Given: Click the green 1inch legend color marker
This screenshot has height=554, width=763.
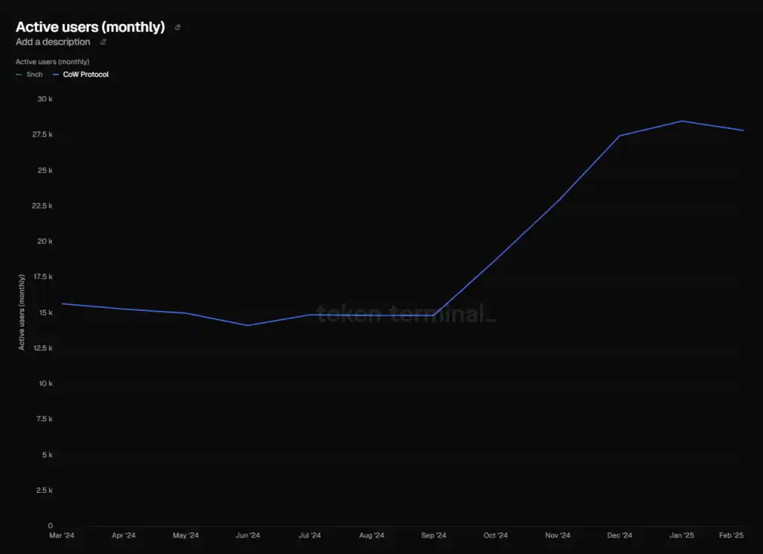Looking at the screenshot, I should click(x=19, y=75).
